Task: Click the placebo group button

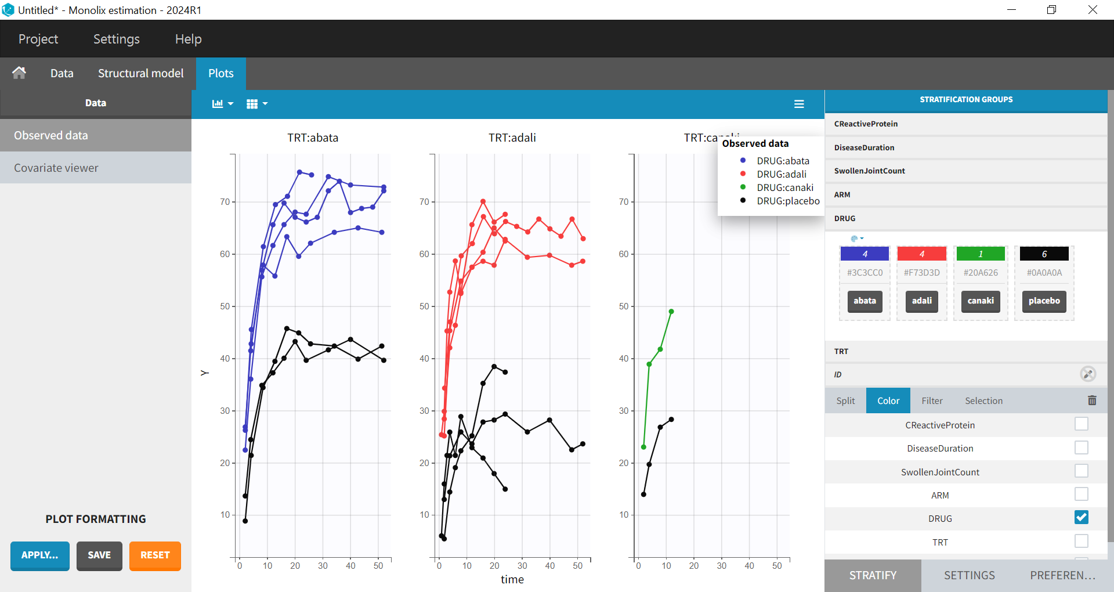Action: click(1044, 301)
